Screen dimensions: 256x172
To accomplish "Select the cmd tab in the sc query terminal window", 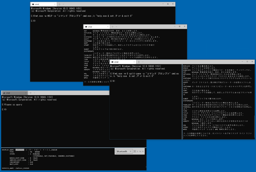I will [15, 93].
